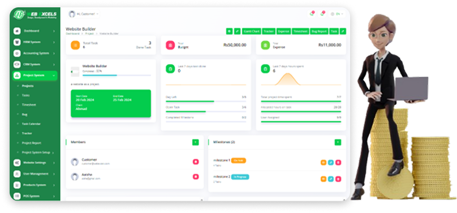Click the Bug Report button

(319, 31)
